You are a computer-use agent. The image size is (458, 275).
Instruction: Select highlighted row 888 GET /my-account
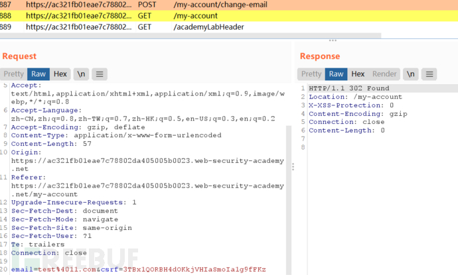133,15
